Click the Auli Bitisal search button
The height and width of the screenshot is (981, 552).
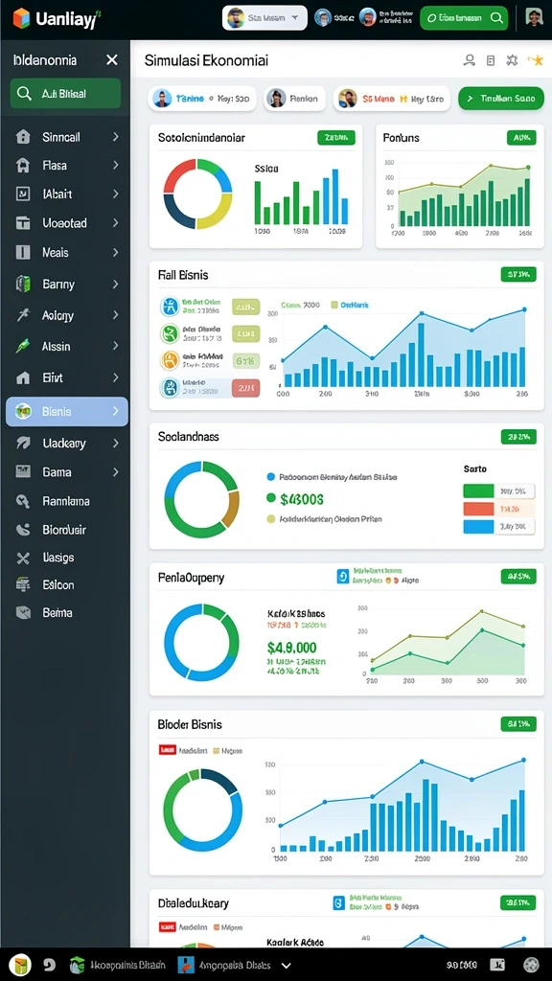point(65,94)
